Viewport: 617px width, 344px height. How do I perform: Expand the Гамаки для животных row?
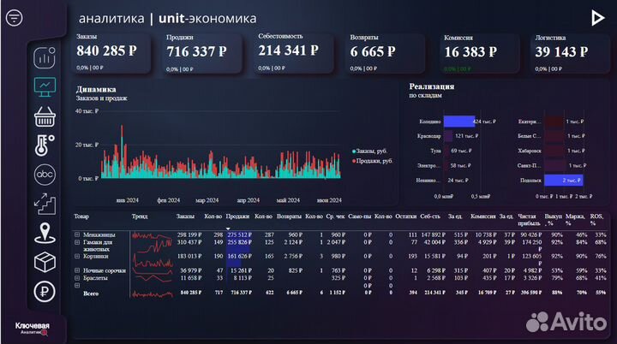[77, 242]
